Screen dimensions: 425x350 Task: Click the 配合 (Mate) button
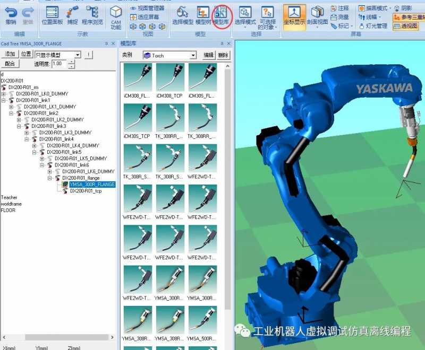pos(10,64)
